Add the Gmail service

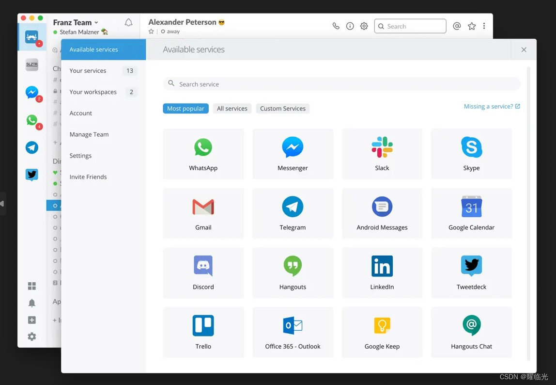203,213
